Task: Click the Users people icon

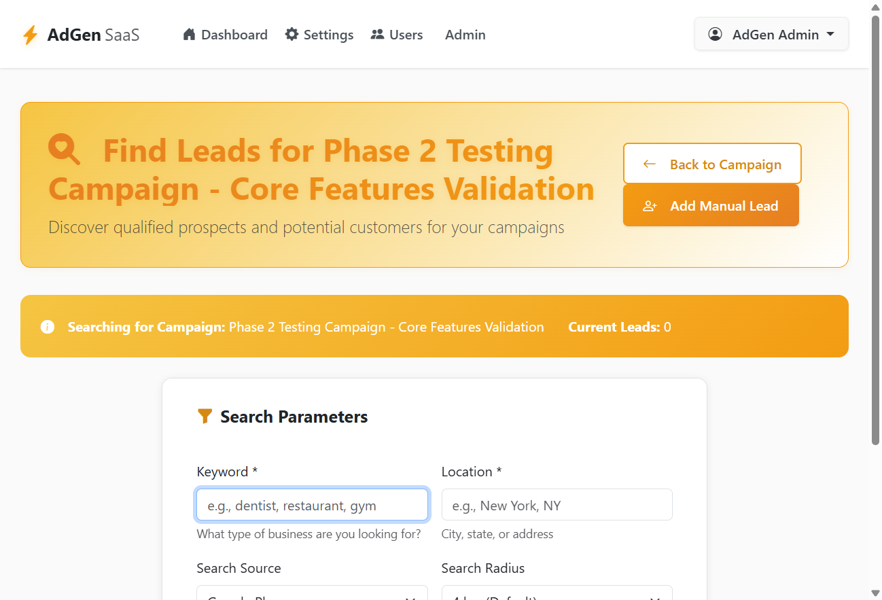Action: pyautogui.click(x=377, y=34)
